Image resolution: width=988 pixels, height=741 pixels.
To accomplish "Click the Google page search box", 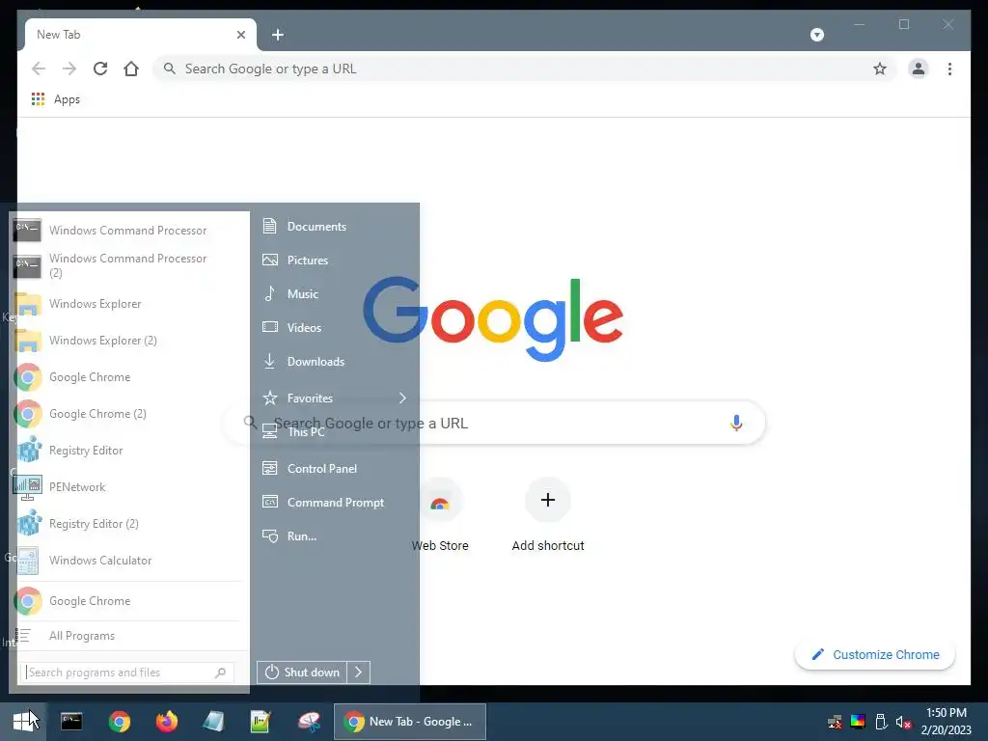I will pos(495,423).
